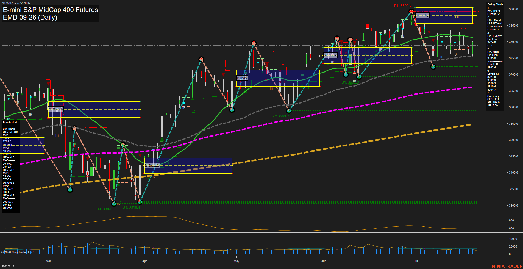
Task: Click the 200 MA value 3548.2
Action: (7, 205)
